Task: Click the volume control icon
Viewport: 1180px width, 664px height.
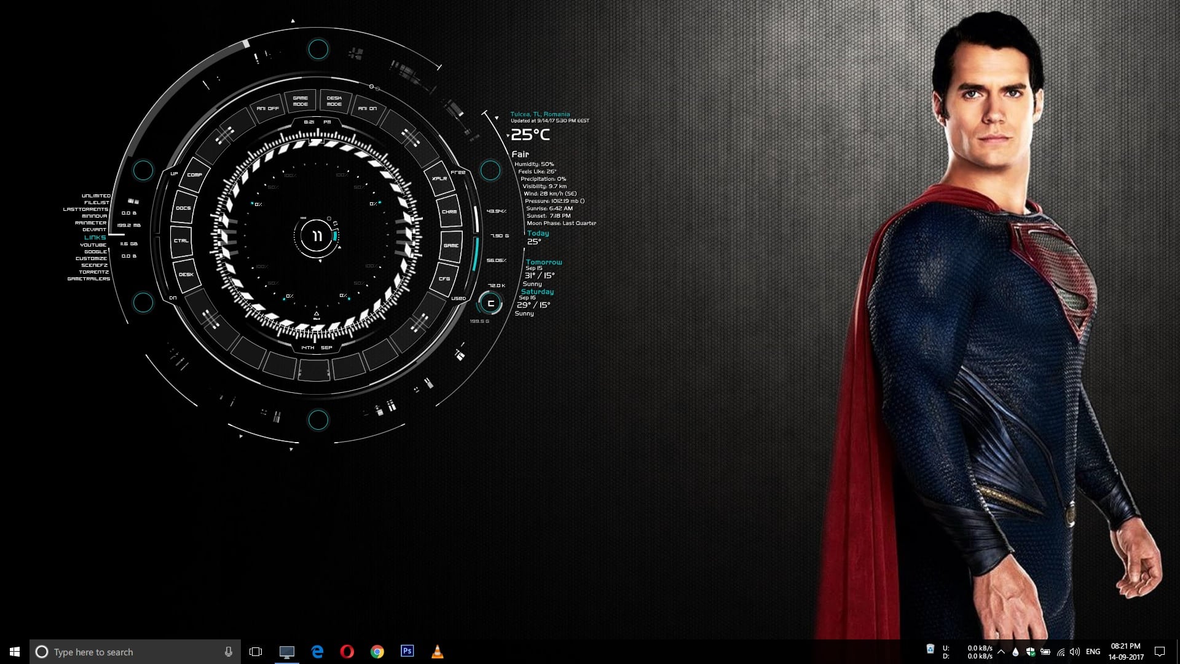Action: pyautogui.click(x=1074, y=652)
